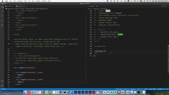Click the white color swatch on line 45
This screenshot has height=95, width=169.
tap(108, 11)
